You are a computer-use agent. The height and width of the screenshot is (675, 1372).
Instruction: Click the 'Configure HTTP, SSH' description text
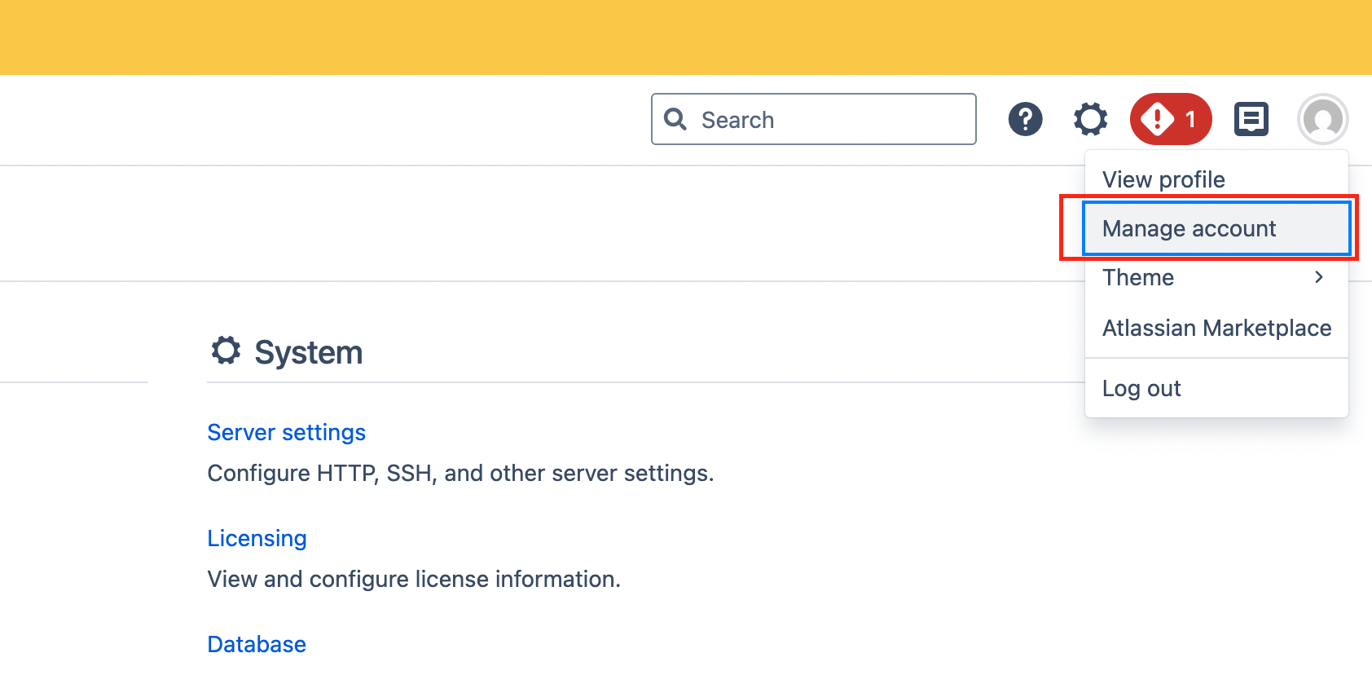[x=460, y=473]
